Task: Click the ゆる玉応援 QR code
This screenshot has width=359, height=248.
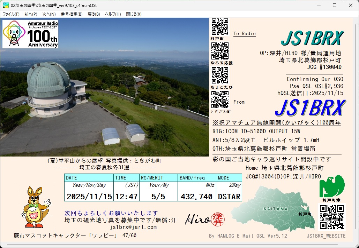Action: pos(220,51)
